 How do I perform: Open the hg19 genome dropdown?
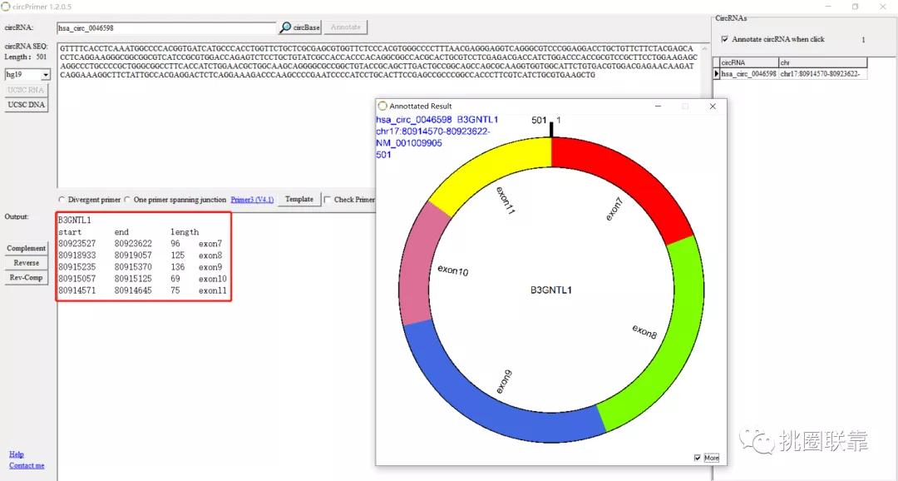coord(45,75)
